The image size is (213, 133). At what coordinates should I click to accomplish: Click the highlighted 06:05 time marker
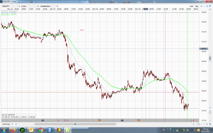point(146,9)
